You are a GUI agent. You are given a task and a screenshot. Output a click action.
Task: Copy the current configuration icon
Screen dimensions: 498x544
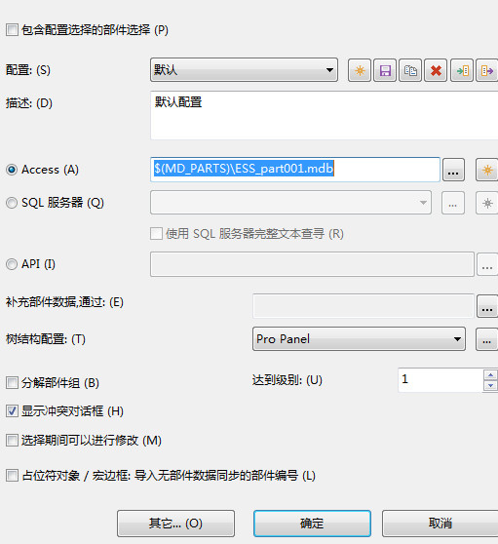[410, 70]
